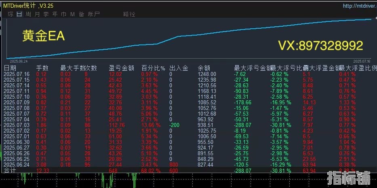Viewport: 377px width, 188px height.
Task: Click the 日期 column header
Action: [10, 68]
